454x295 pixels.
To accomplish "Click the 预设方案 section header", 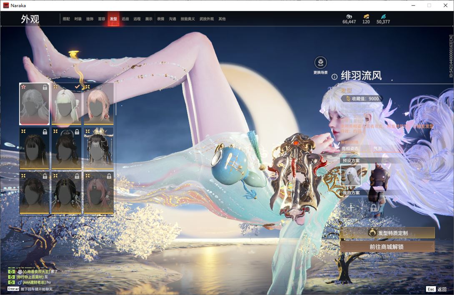I will pyautogui.click(x=351, y=160).
